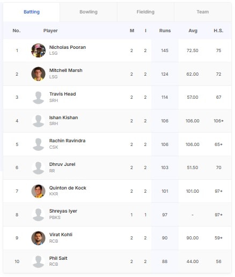Sort table by Runs column header

pyautogui.click(x=165, y=31)
